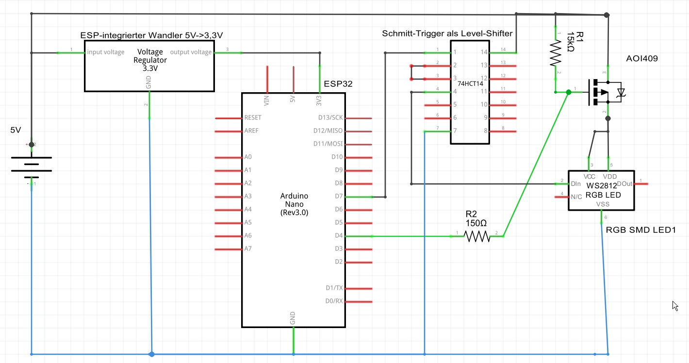Select the D7 pin on the Arduino Nano
This screenshot has width=689, height=363.
pyautogui.click(x=358, y=197)
